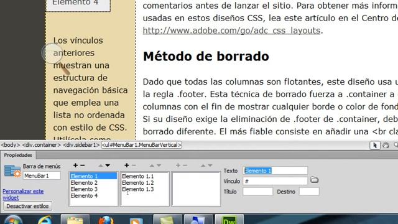
Task: Launch Firefox from the taskbar
Action: point(106,220)
